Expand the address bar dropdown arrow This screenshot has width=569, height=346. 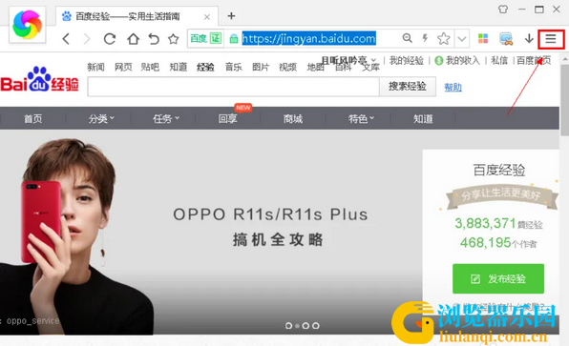(461, 38)
